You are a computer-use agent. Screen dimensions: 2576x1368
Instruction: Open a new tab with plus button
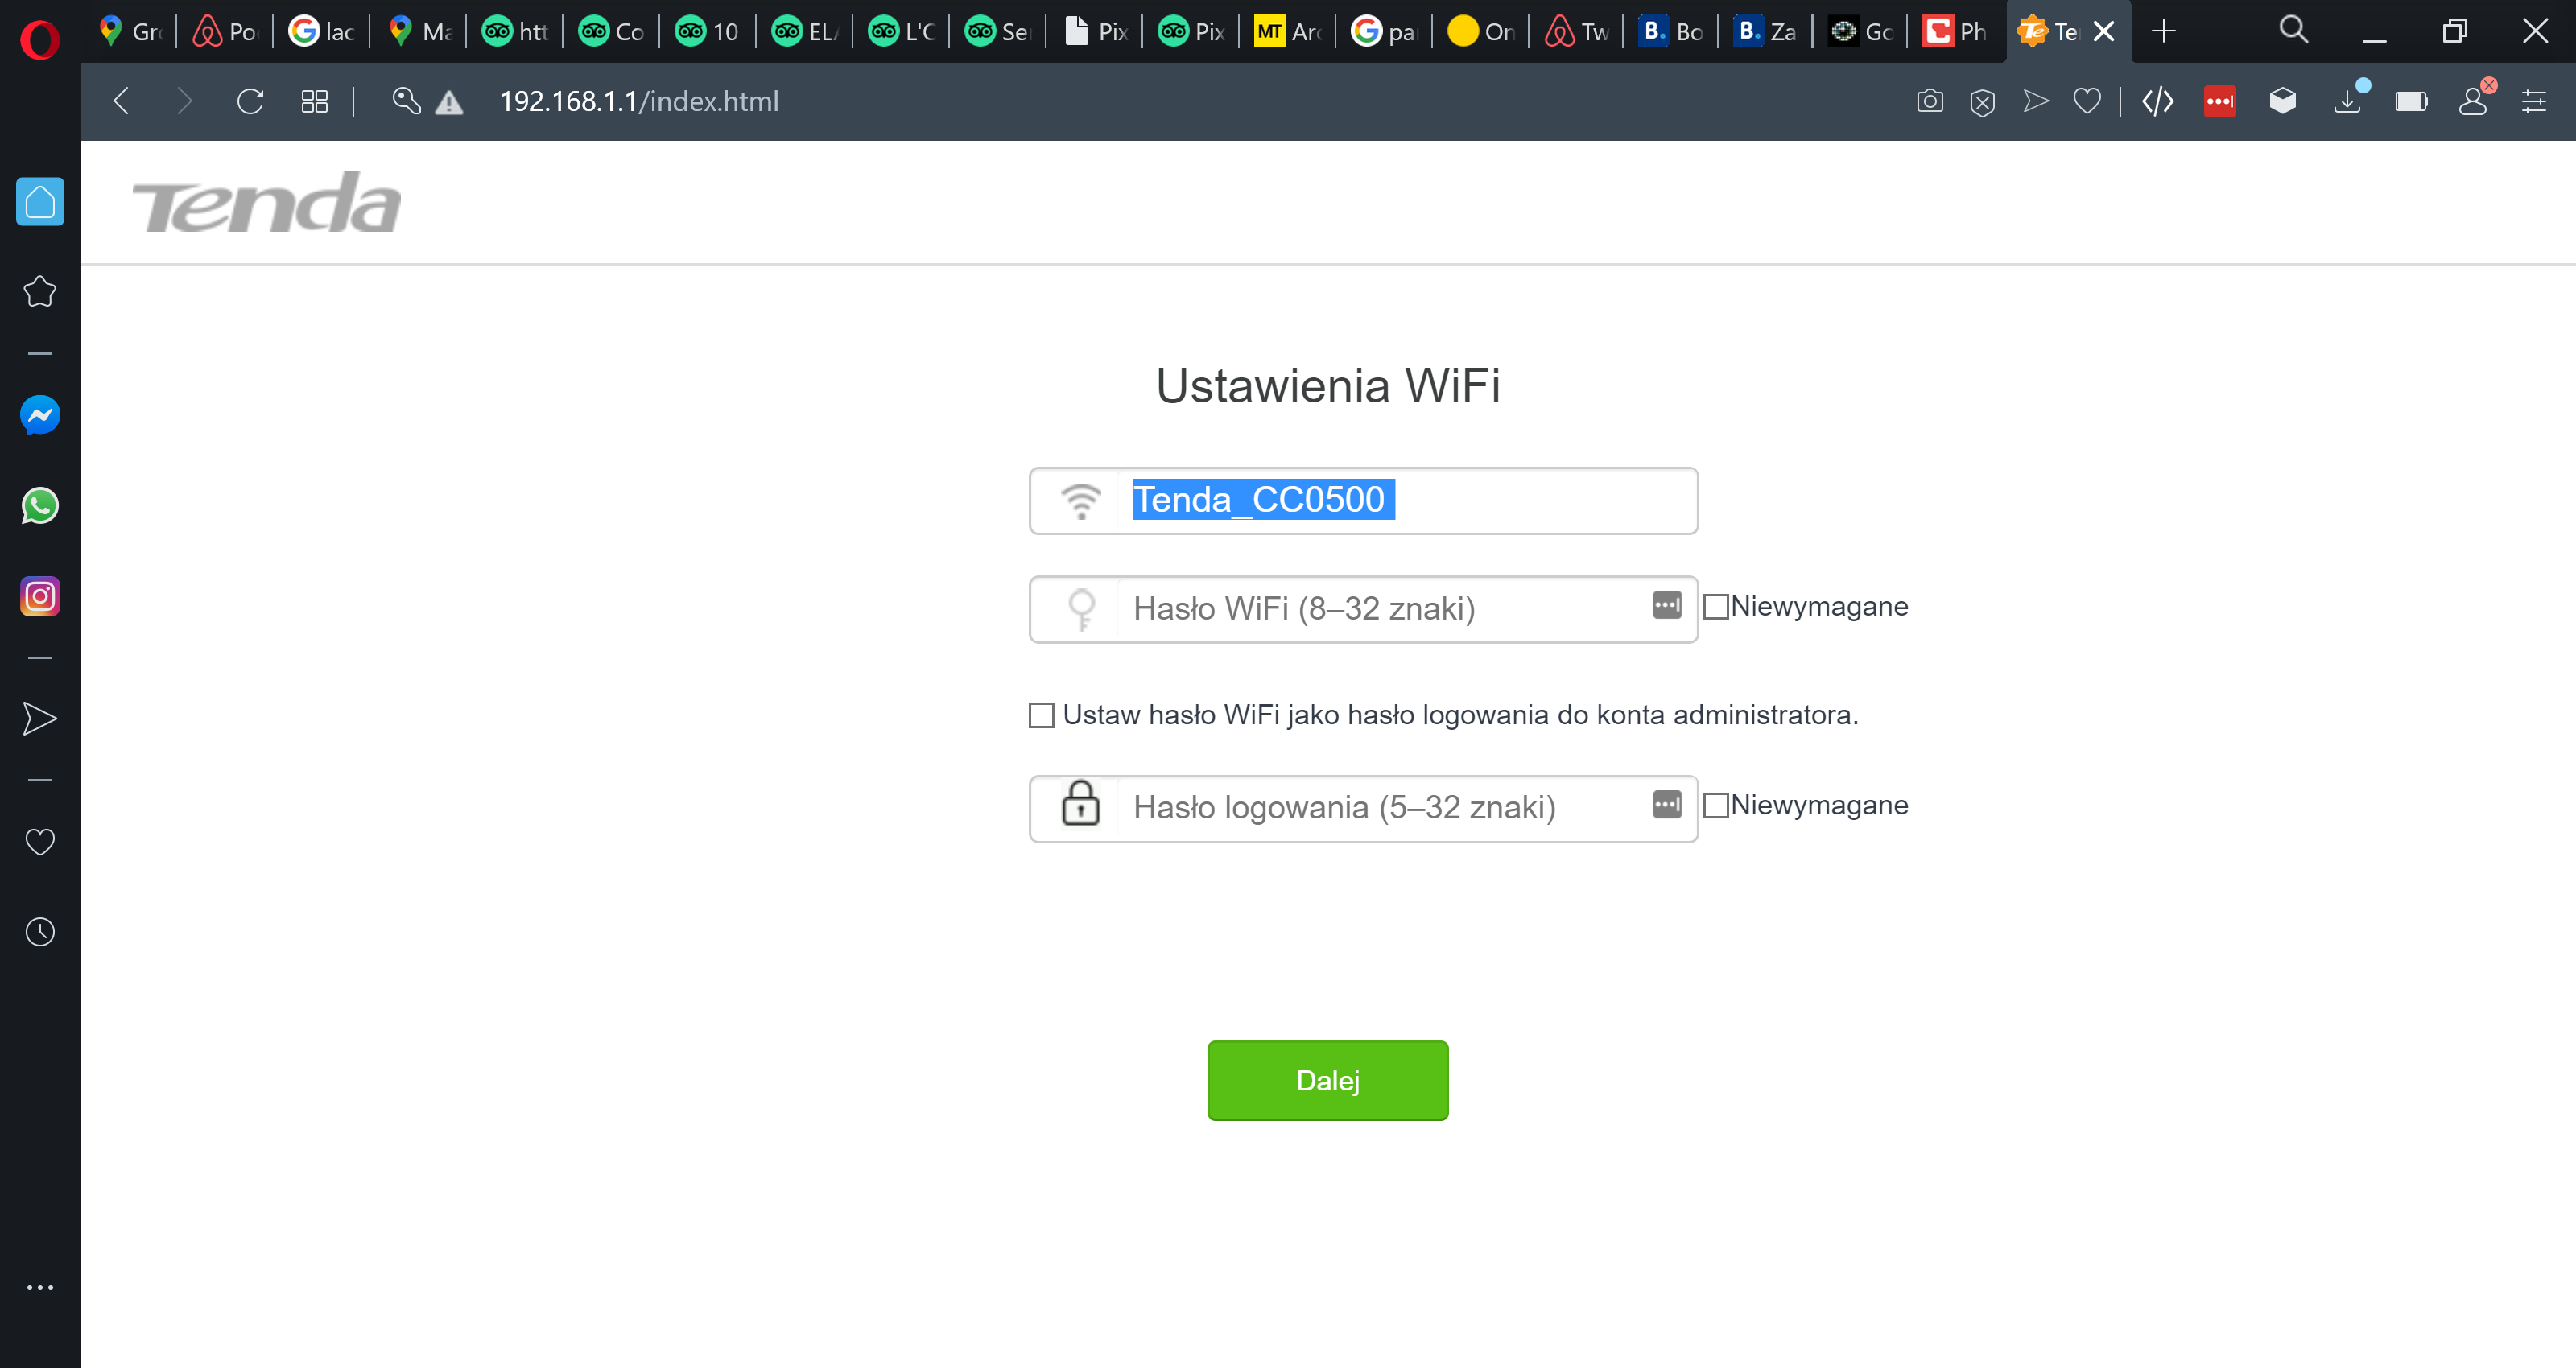pos(2163,31)
